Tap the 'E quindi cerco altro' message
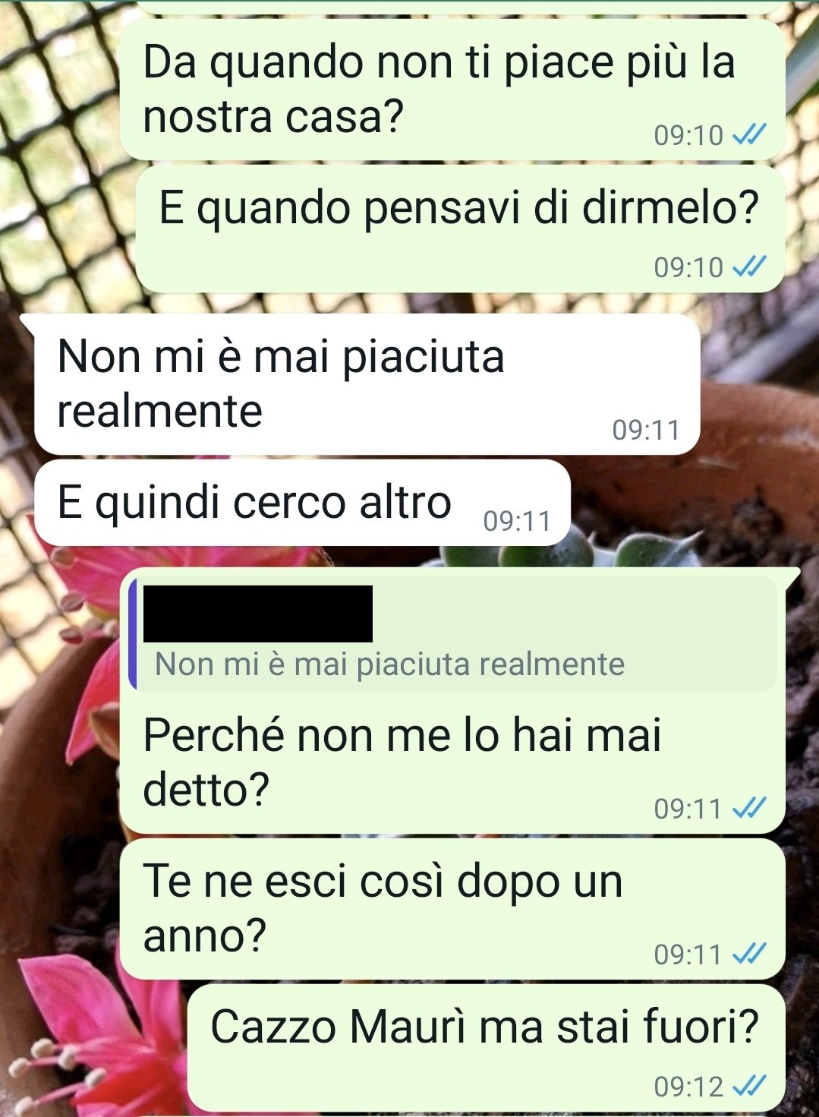 pyautogui.click(x=302, y=502)
